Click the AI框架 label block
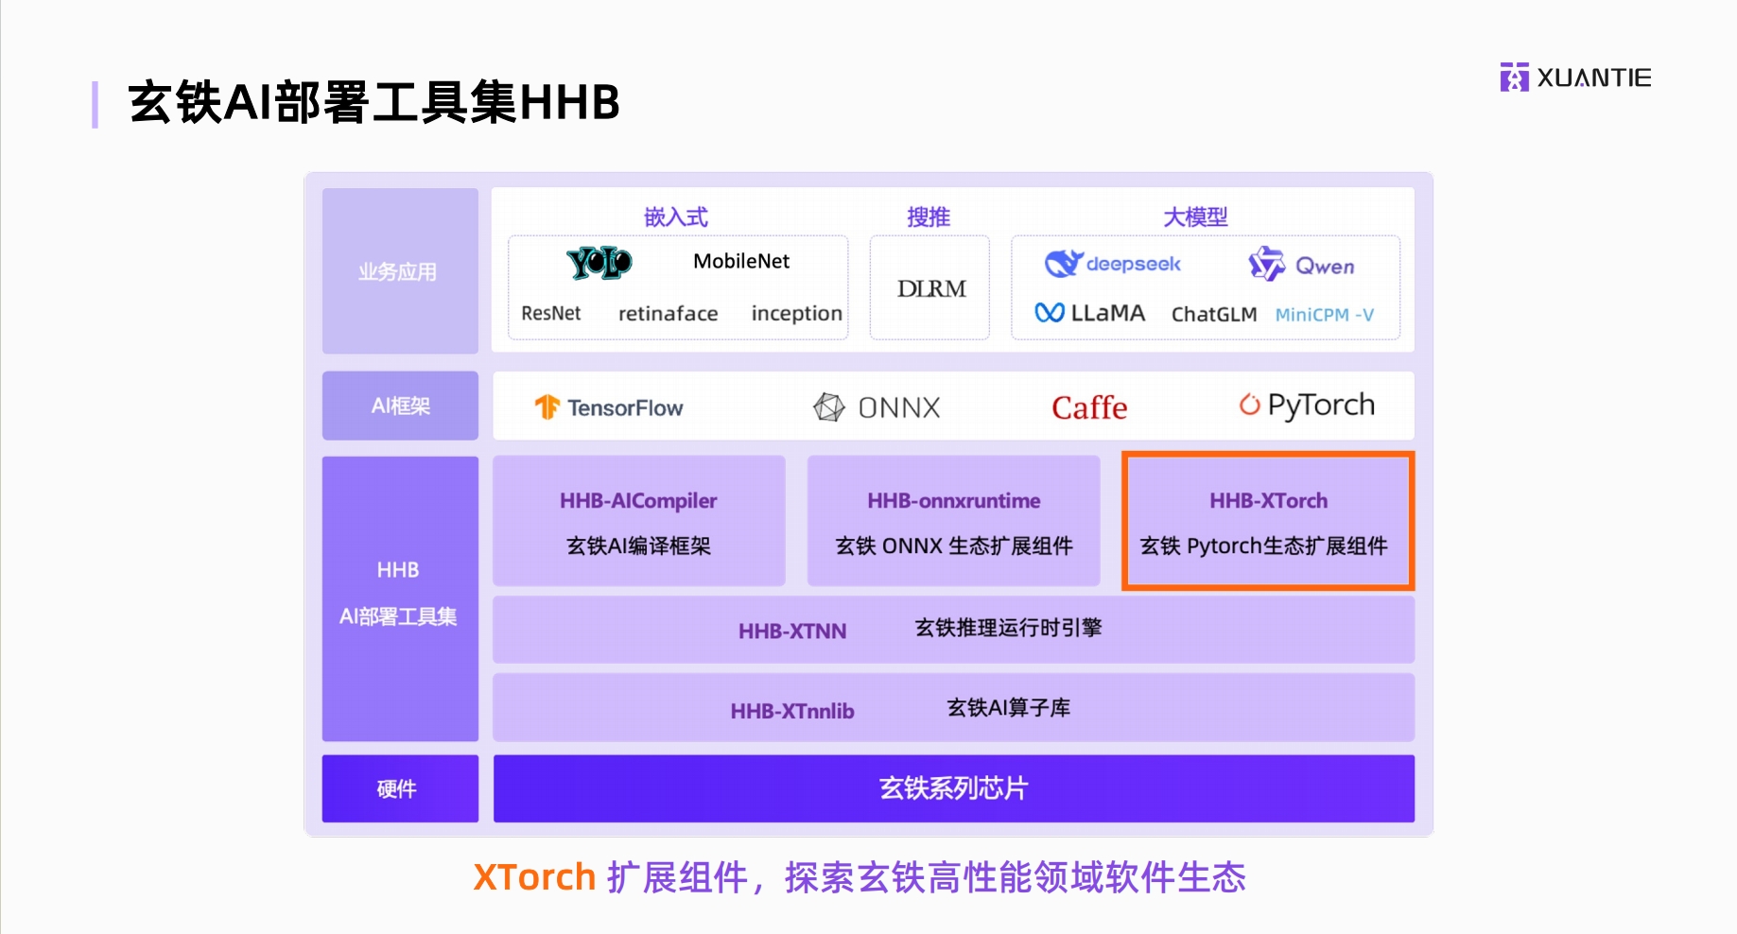Image resolution: width=1737 pixels, height=934 pixels. (400, 406)
